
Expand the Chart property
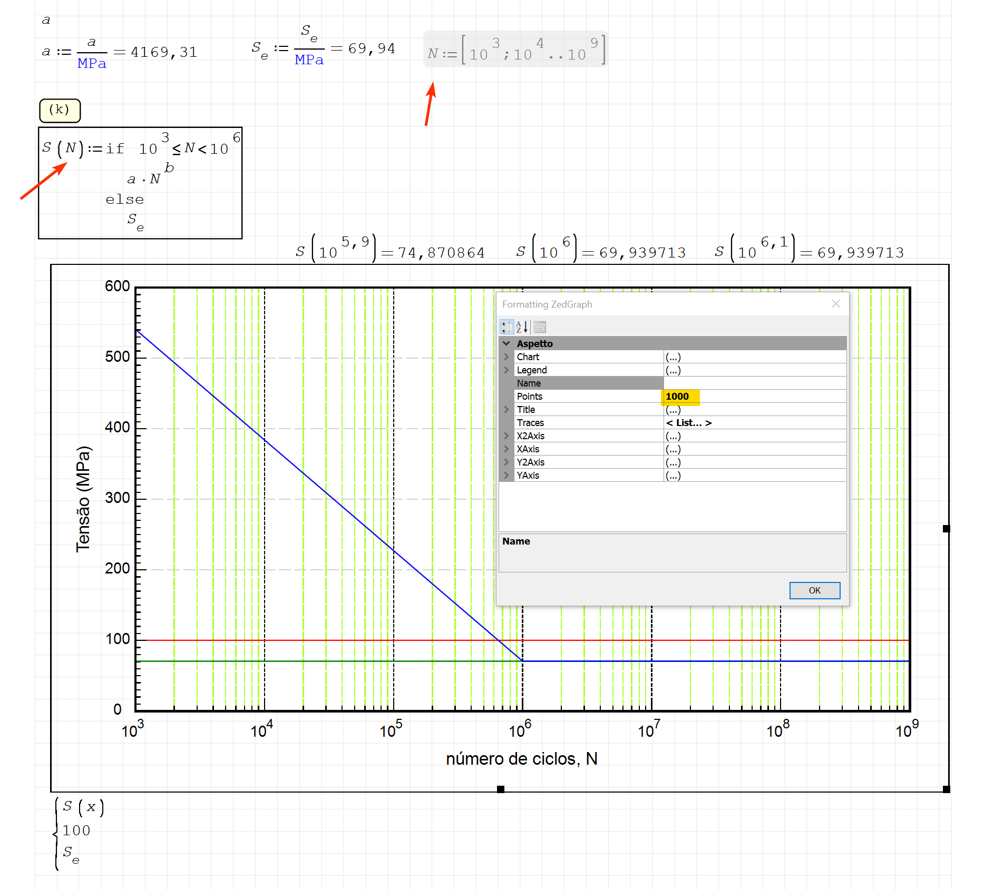point(506,357)
